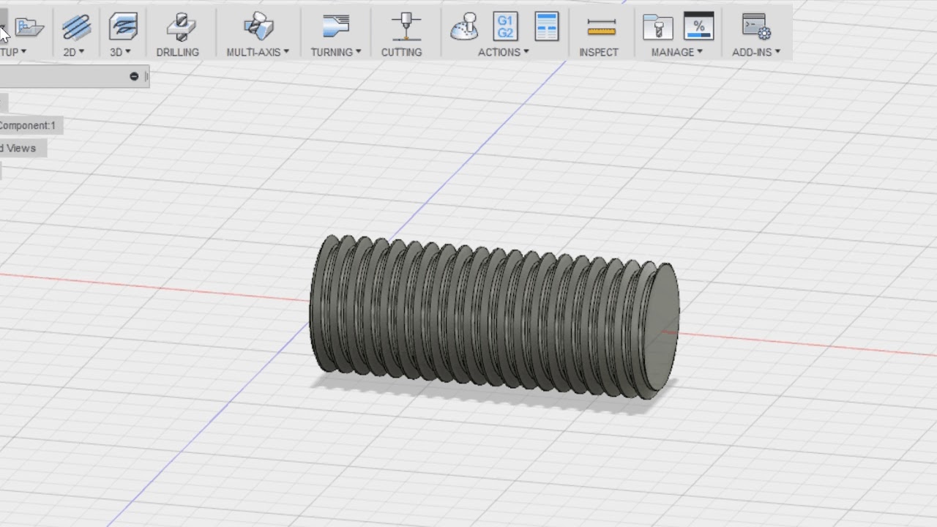This screenshot has height=527, width=937.
Task: Select the Measure ruler icon
Action: coord(602,29)
